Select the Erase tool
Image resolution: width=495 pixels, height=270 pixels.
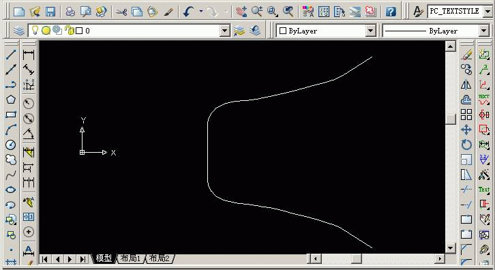[466, 55]
